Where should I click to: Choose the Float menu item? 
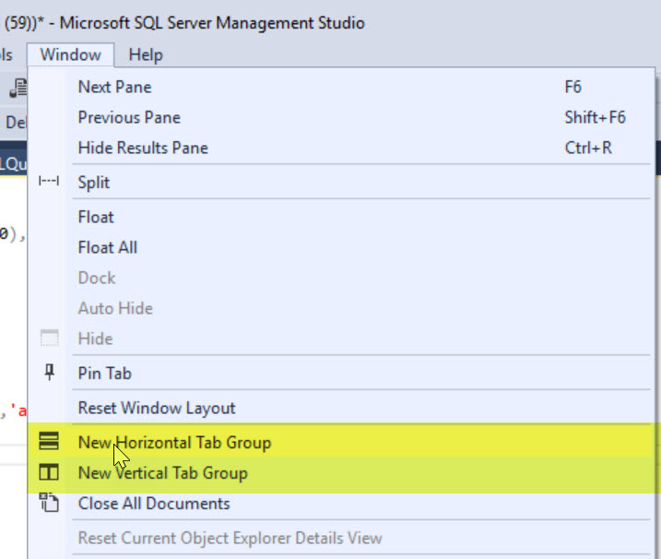96,217
